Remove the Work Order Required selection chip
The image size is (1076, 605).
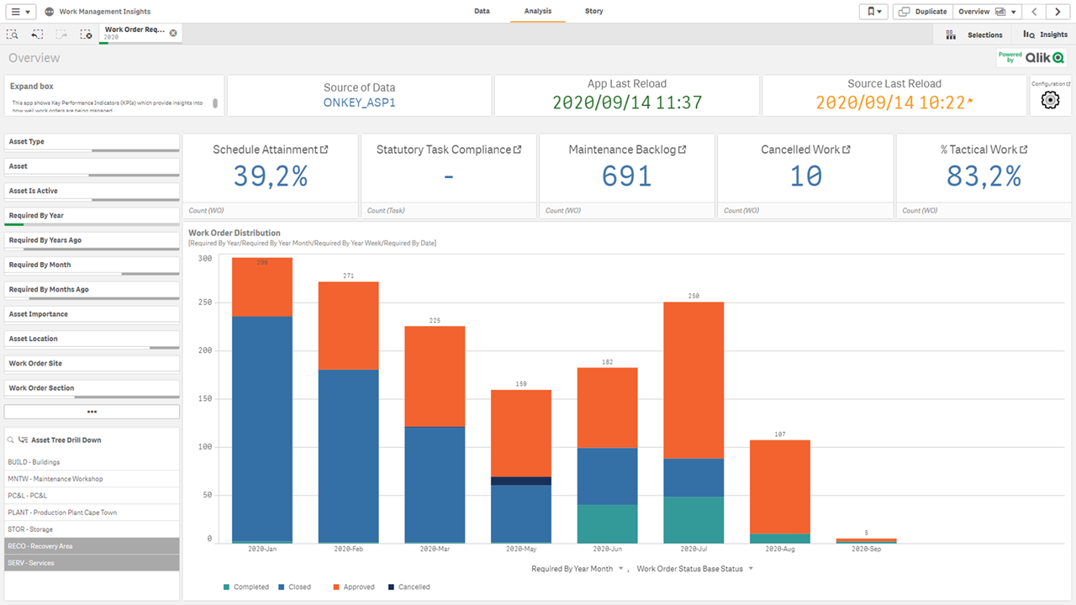[173, 33]
